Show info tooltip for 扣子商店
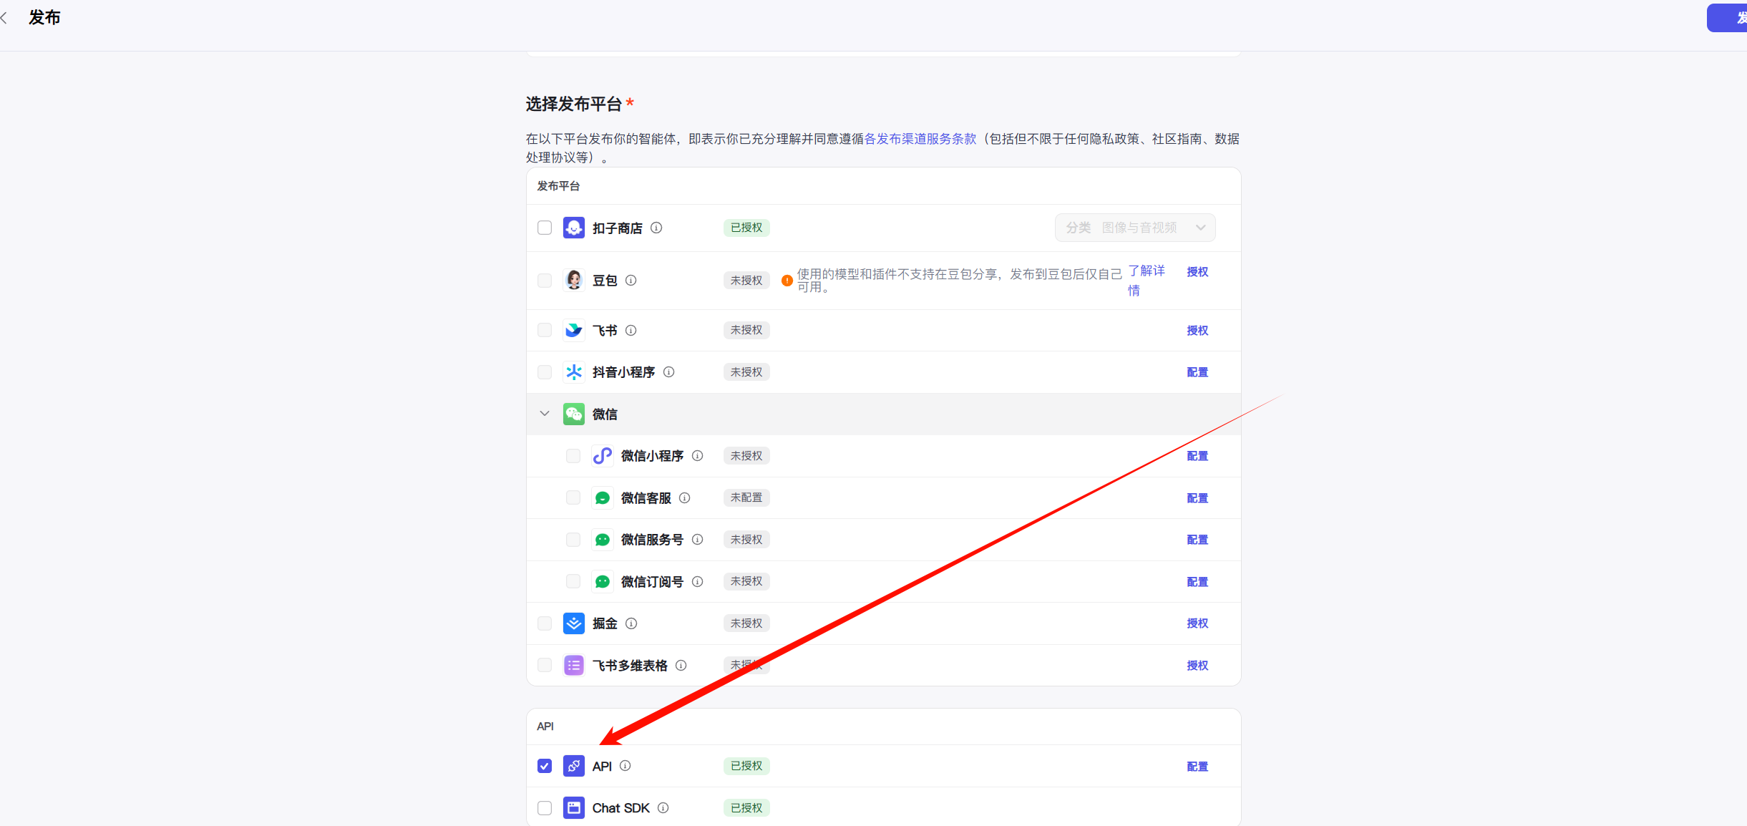 [656, 228]
